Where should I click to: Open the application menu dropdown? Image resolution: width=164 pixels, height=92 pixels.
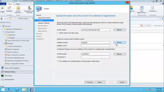(x=3, y=4)
